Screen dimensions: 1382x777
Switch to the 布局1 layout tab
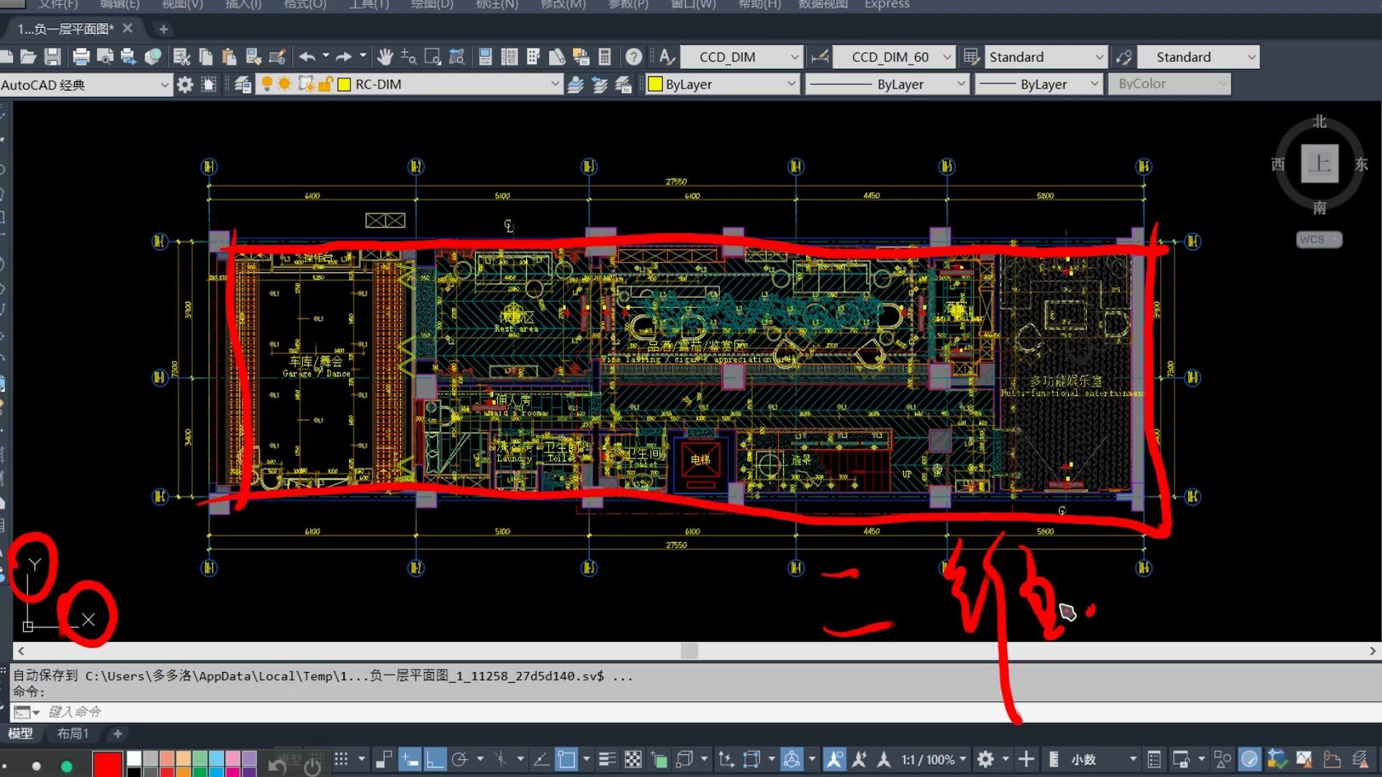coord(72,733)
